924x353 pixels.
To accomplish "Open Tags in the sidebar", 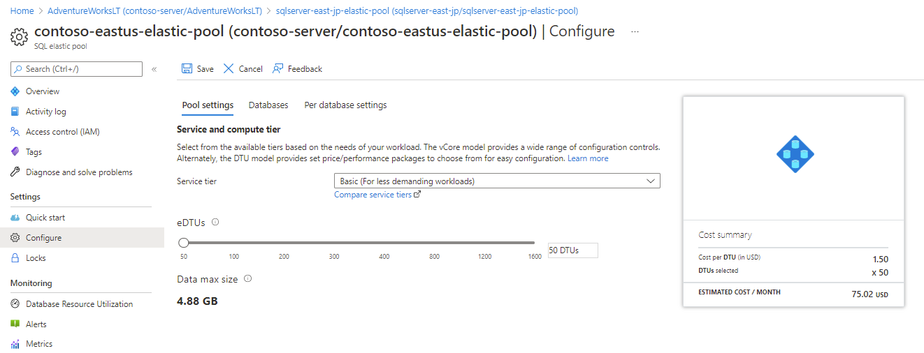I will point(34,152).
